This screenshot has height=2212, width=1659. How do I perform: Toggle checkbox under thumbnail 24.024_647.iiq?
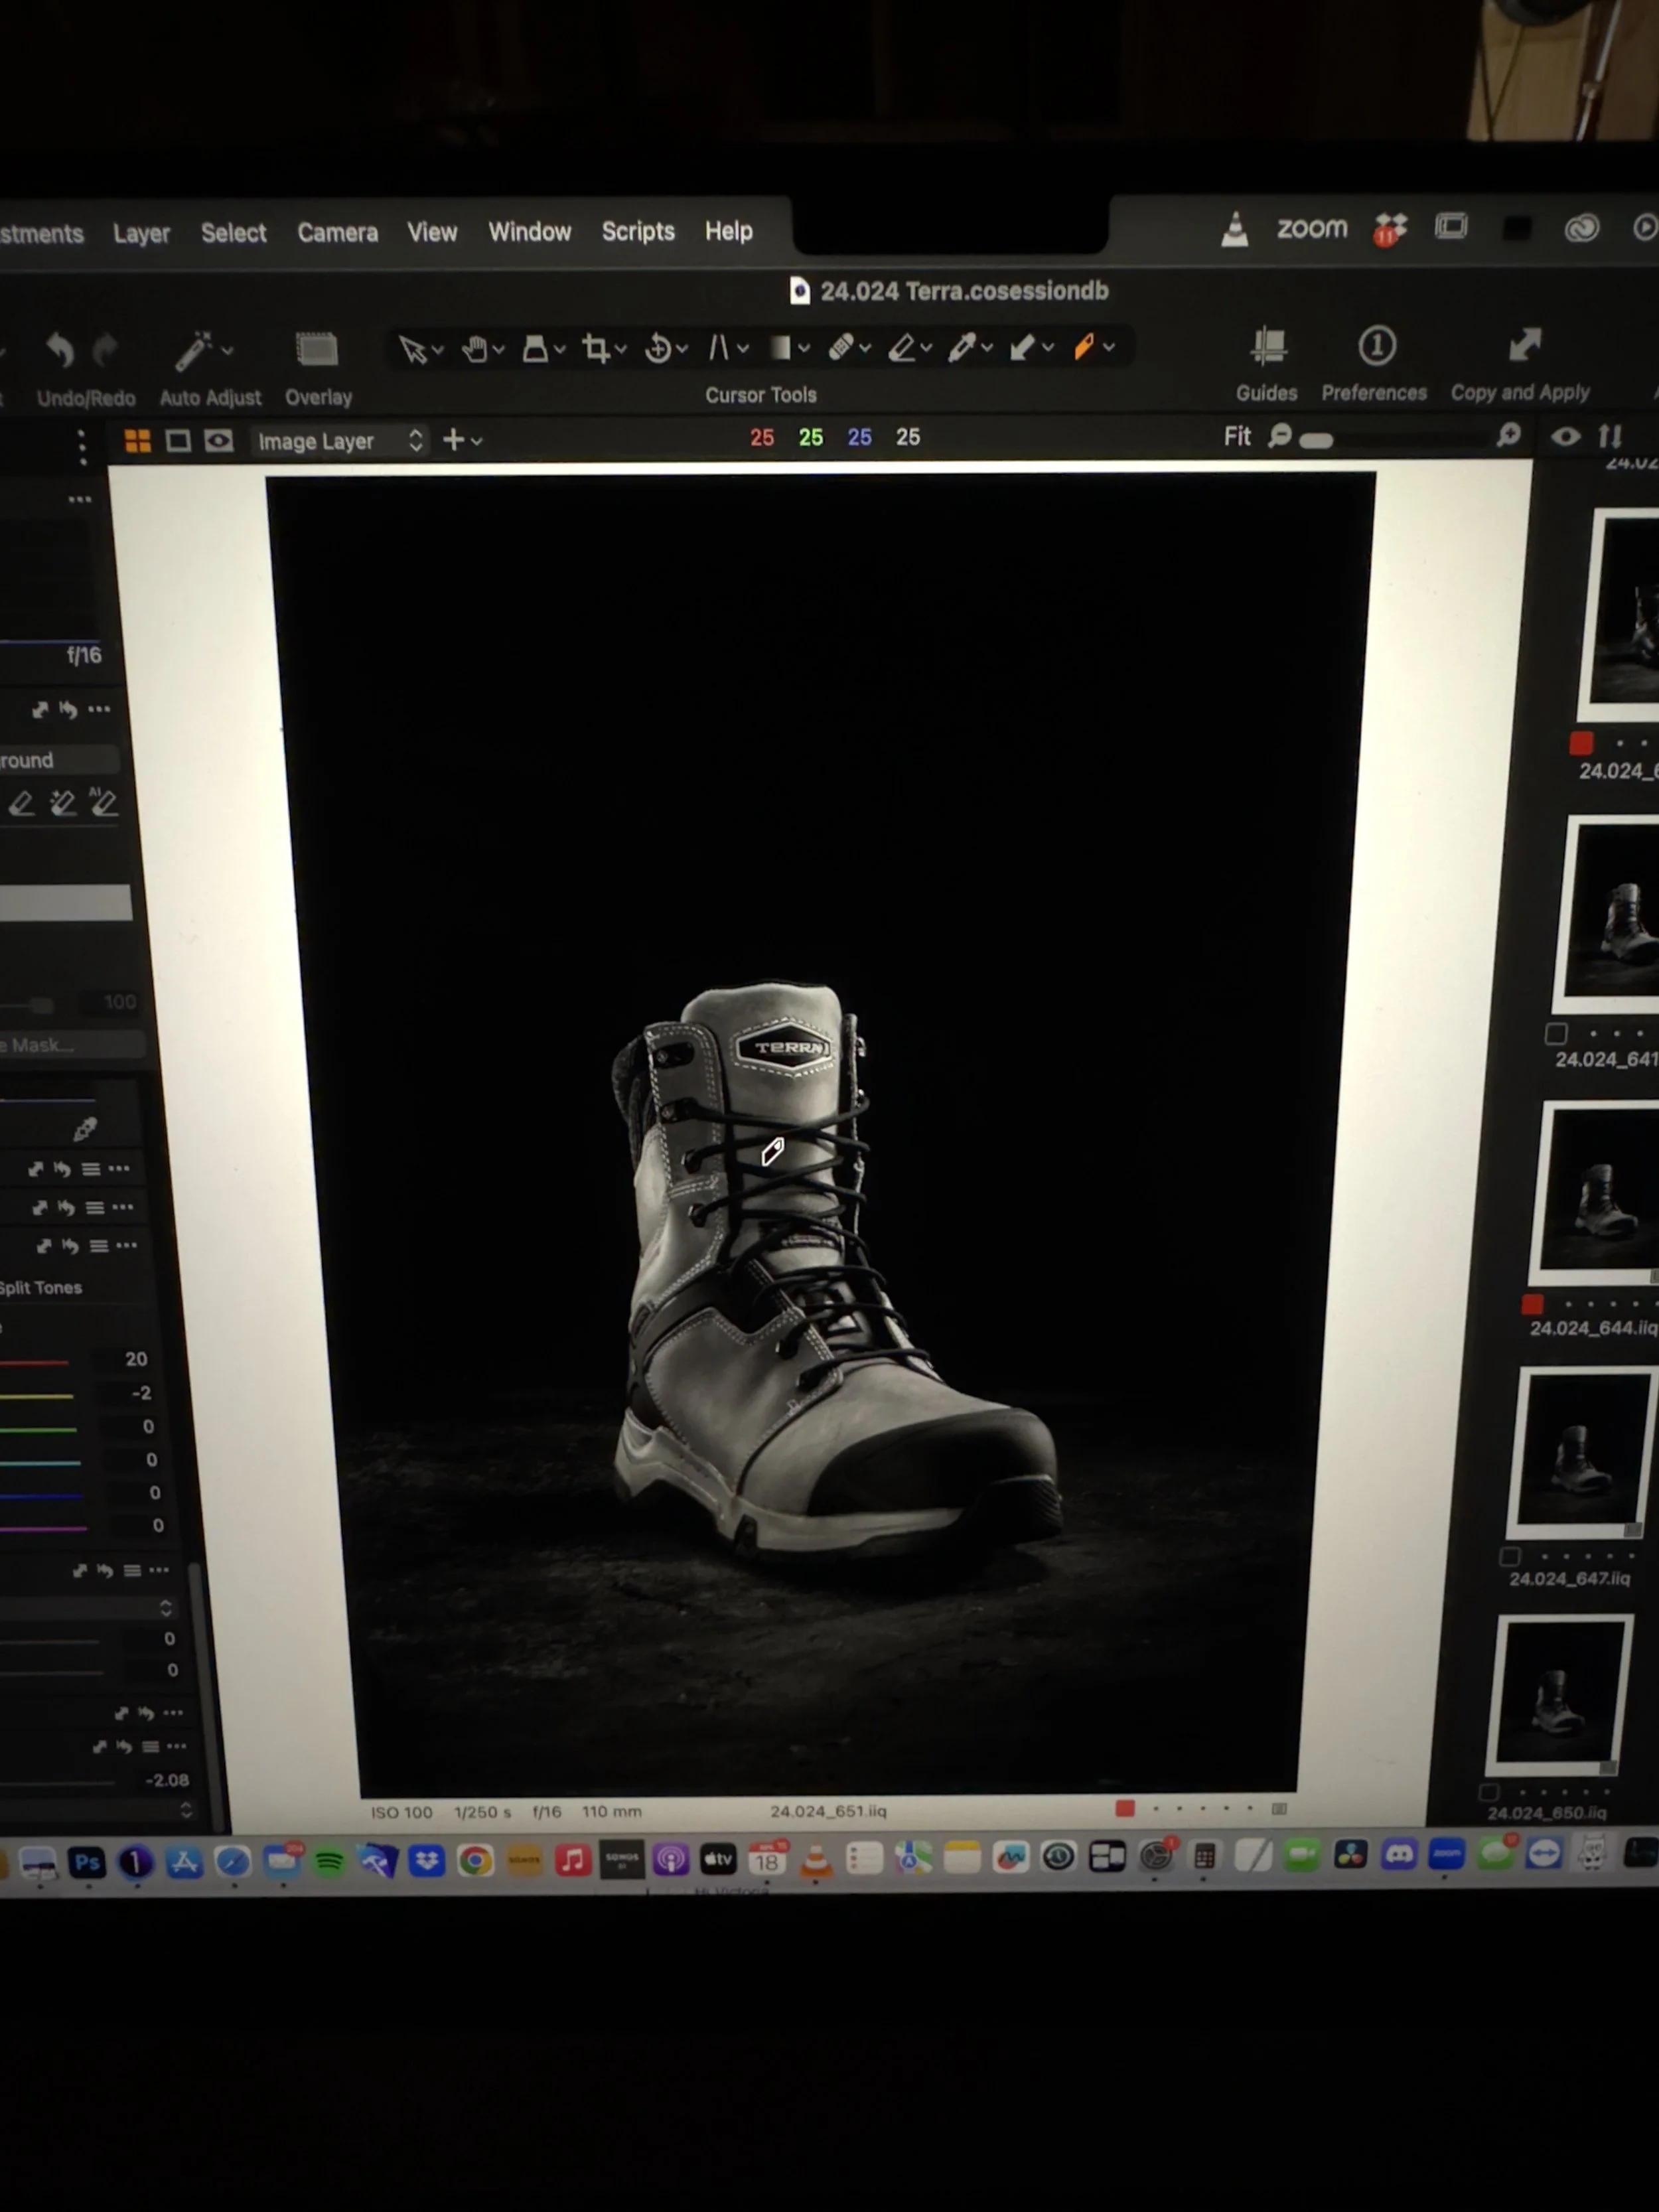(1510, 1557)
